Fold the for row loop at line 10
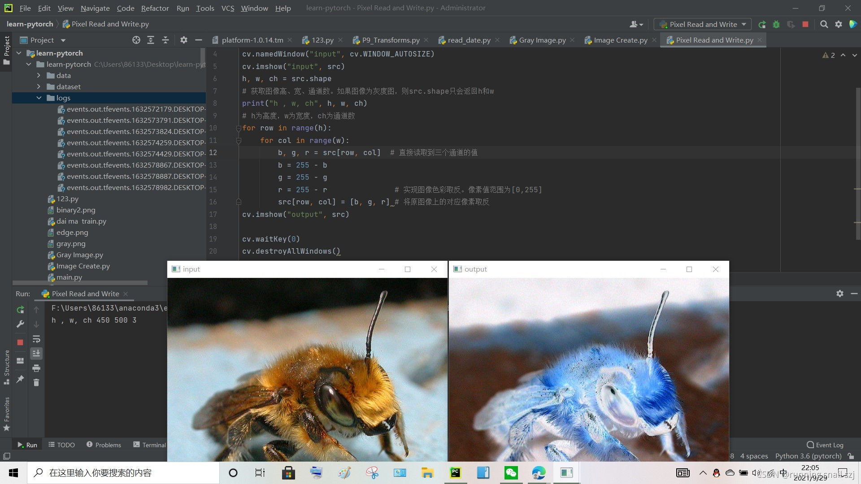This screenshot has height=484, width=861. (x=239, y=128)
